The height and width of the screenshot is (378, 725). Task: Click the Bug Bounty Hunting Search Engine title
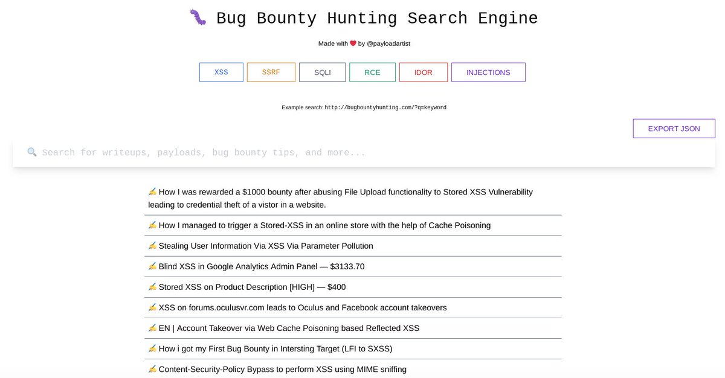pyautogui.click(x=377, y=18)
